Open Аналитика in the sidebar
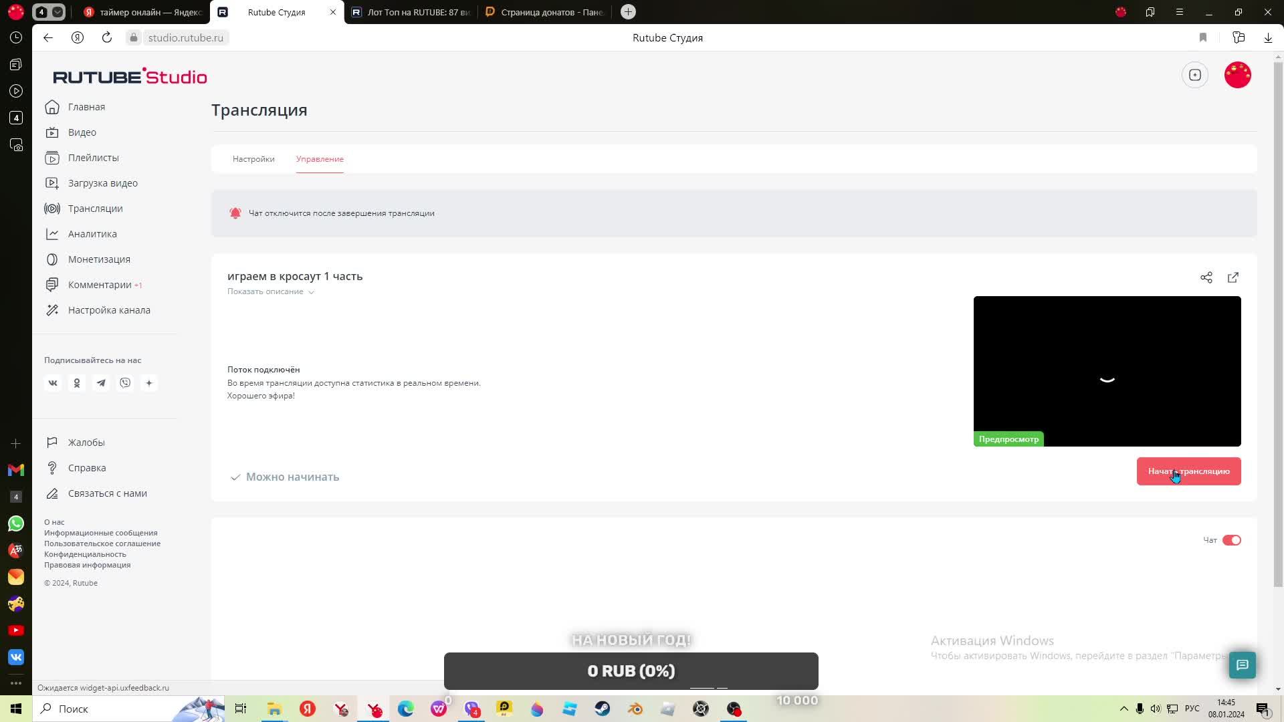 tap(92, 234)
